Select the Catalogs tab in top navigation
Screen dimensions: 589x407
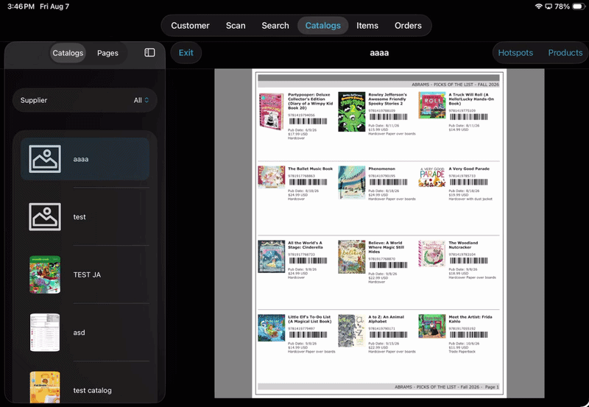[322, 26]
